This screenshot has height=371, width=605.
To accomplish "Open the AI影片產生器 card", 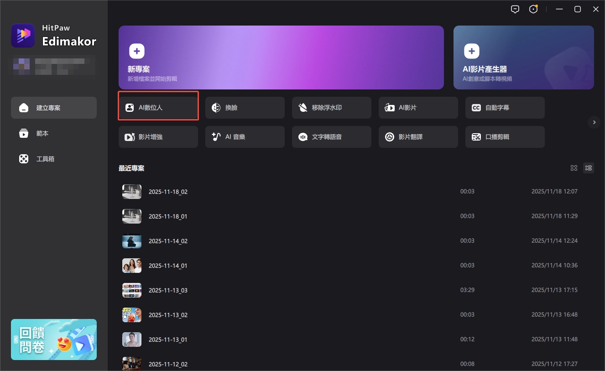I will (x=523, y=57).
